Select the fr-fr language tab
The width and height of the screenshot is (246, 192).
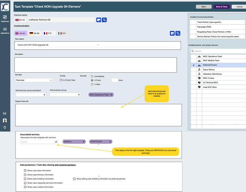click(x=49, y=33)
